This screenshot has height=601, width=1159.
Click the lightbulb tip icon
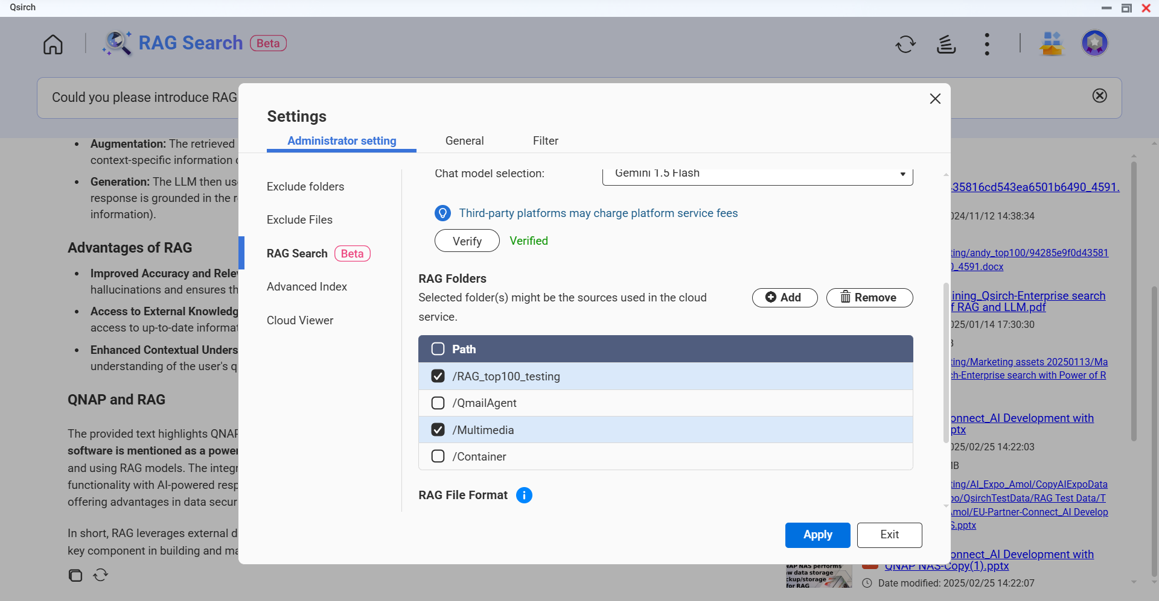tap(442, 213)
